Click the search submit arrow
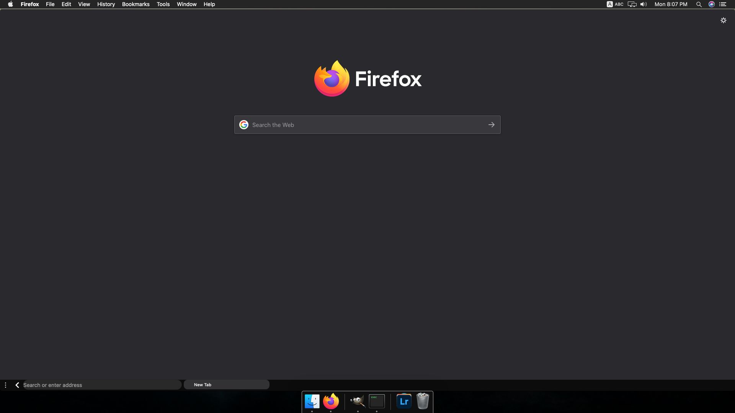735x413 pixels. point(492,125)
